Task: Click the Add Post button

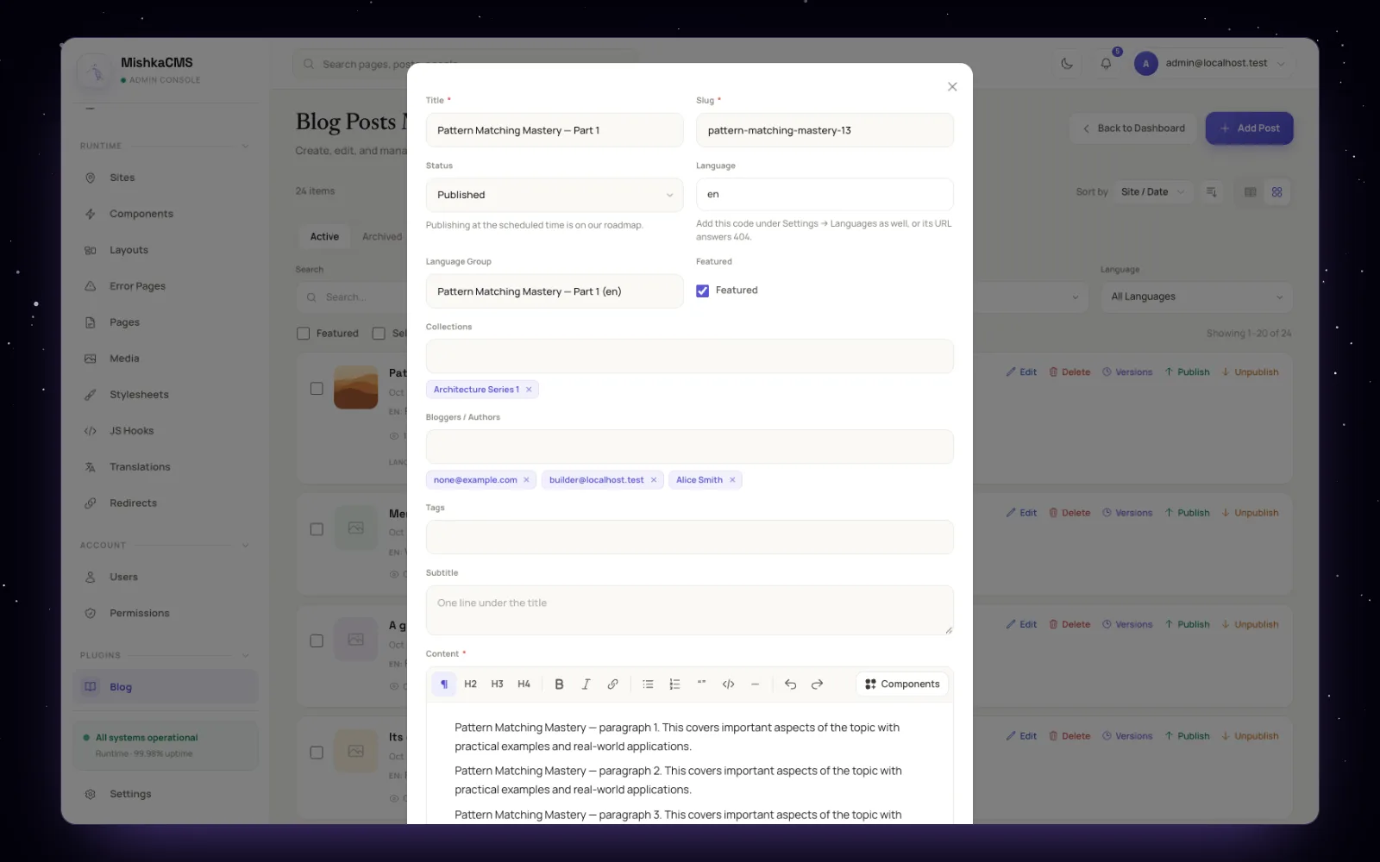Action: 1249,128
